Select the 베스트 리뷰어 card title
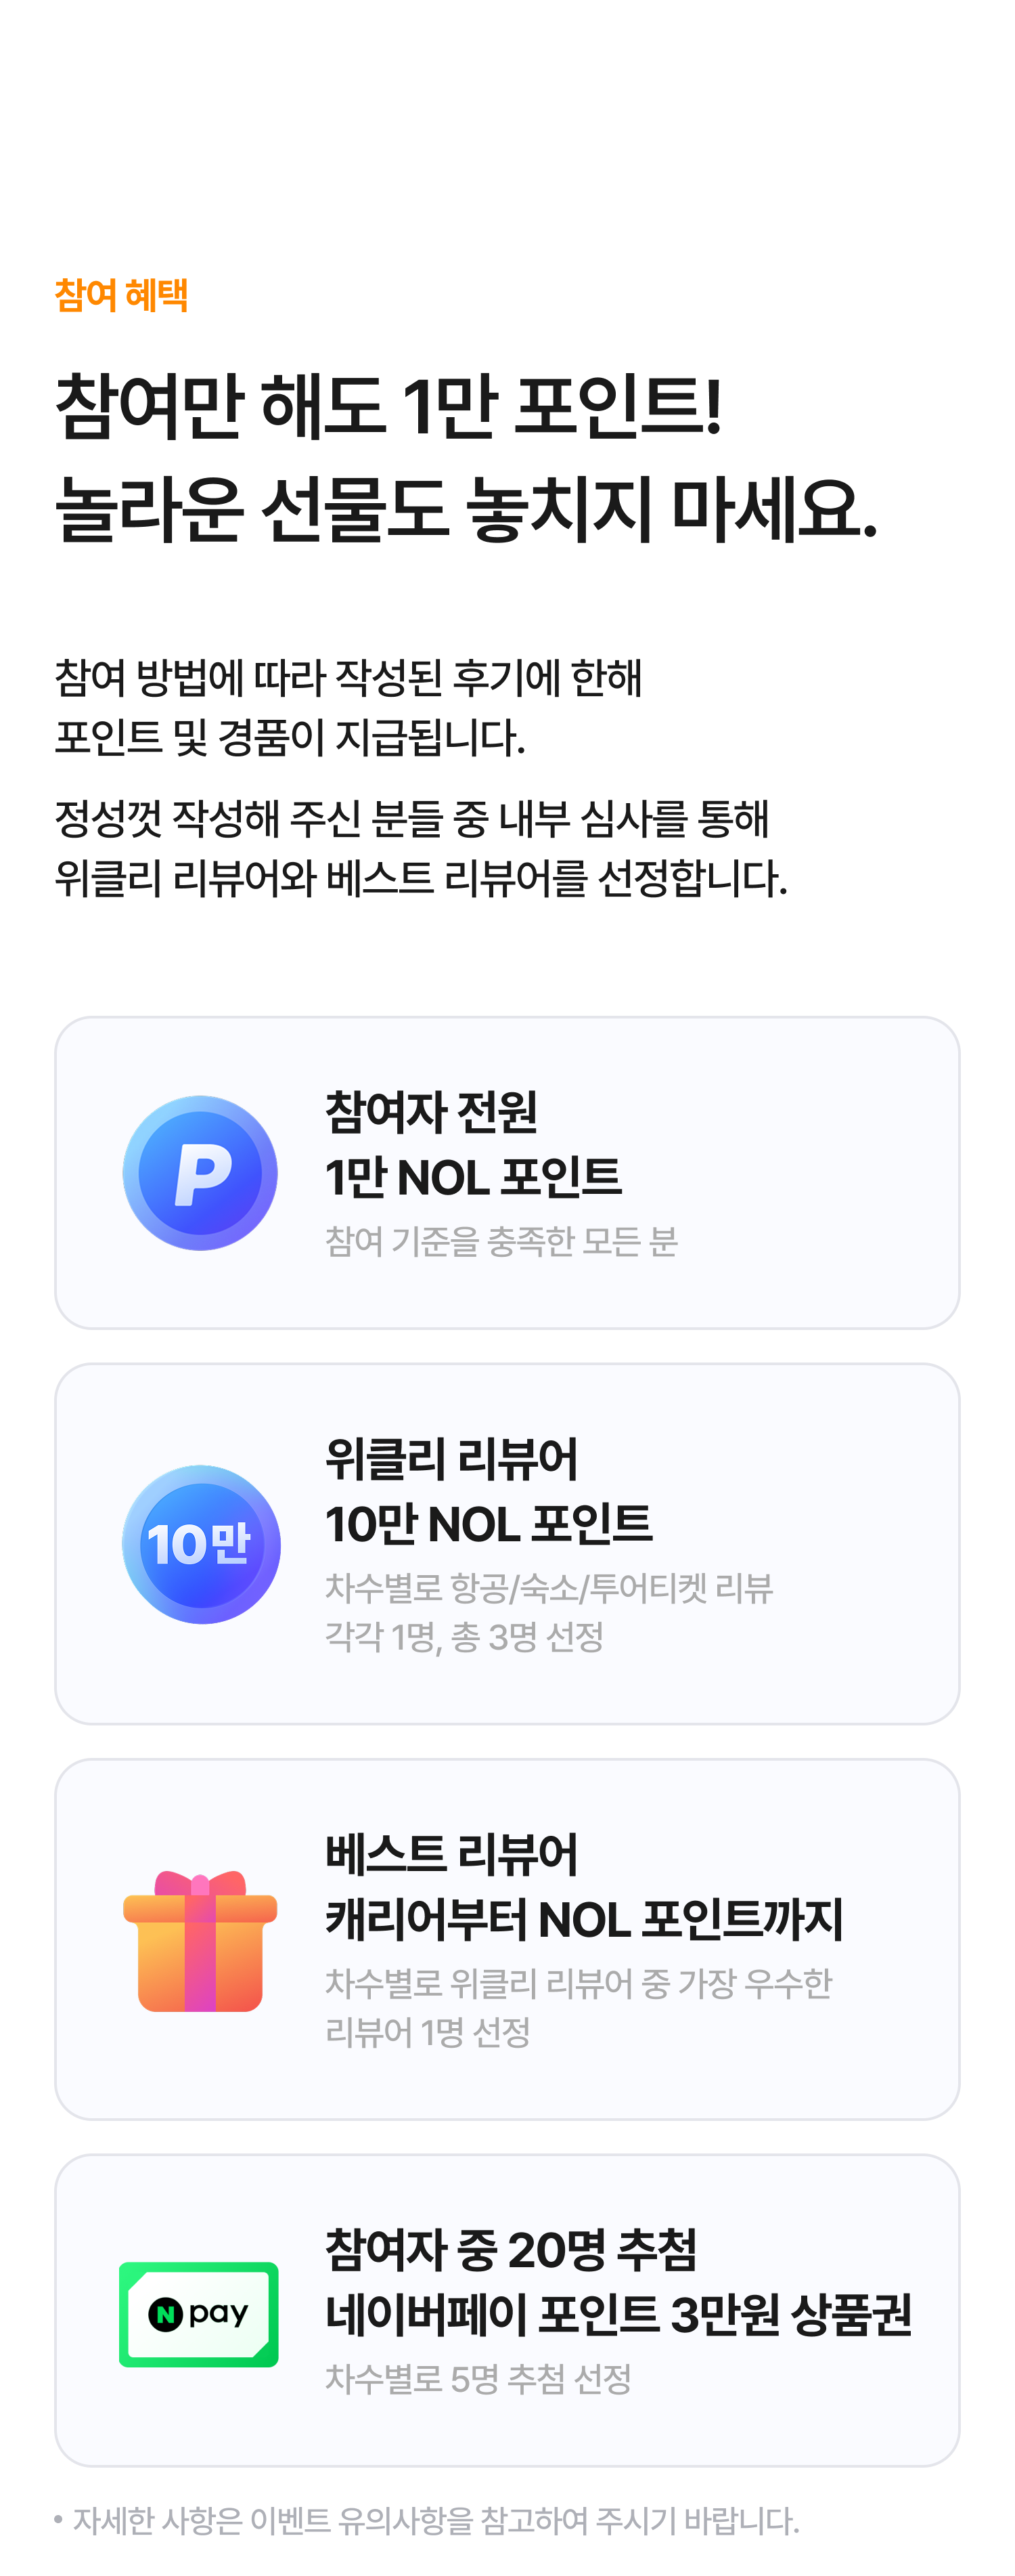This screenshot has width=1015, height=2576. point(451,1854)
